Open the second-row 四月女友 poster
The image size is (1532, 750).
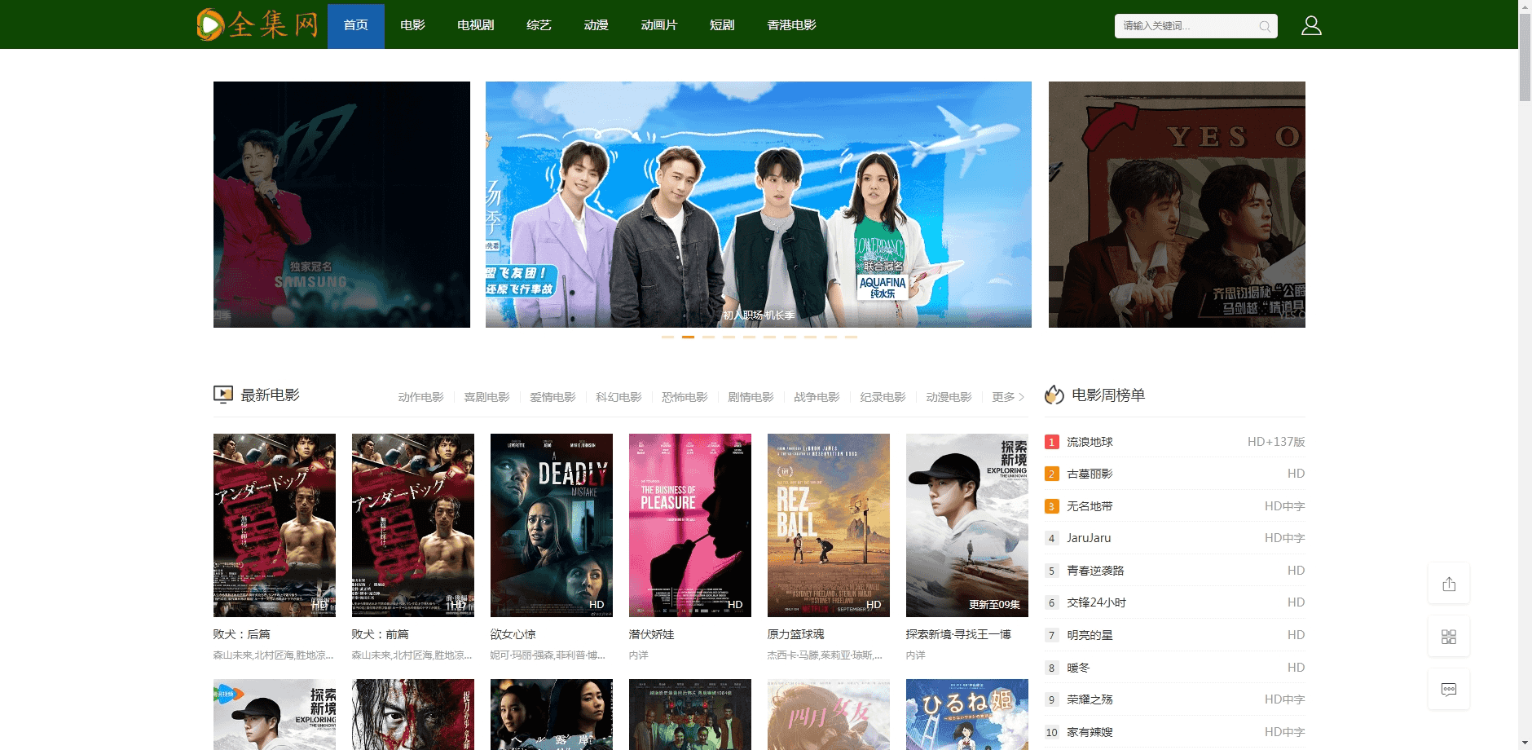pyautogui.click(x=829, y=715)
